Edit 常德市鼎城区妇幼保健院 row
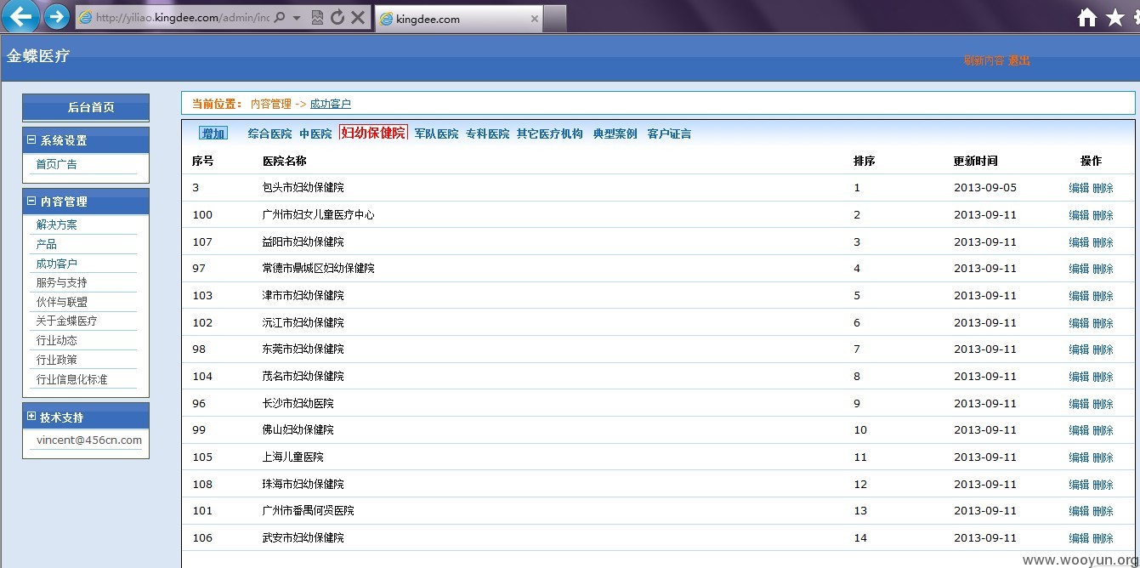 [1079, 269]
